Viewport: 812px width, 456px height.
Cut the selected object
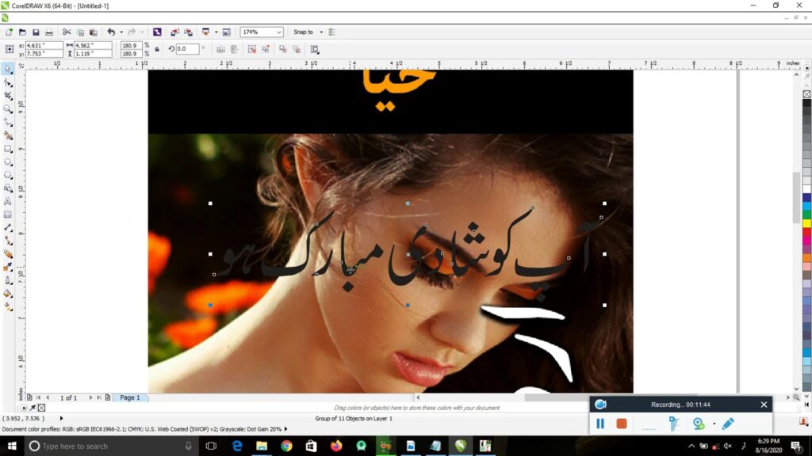coord(67,32)
